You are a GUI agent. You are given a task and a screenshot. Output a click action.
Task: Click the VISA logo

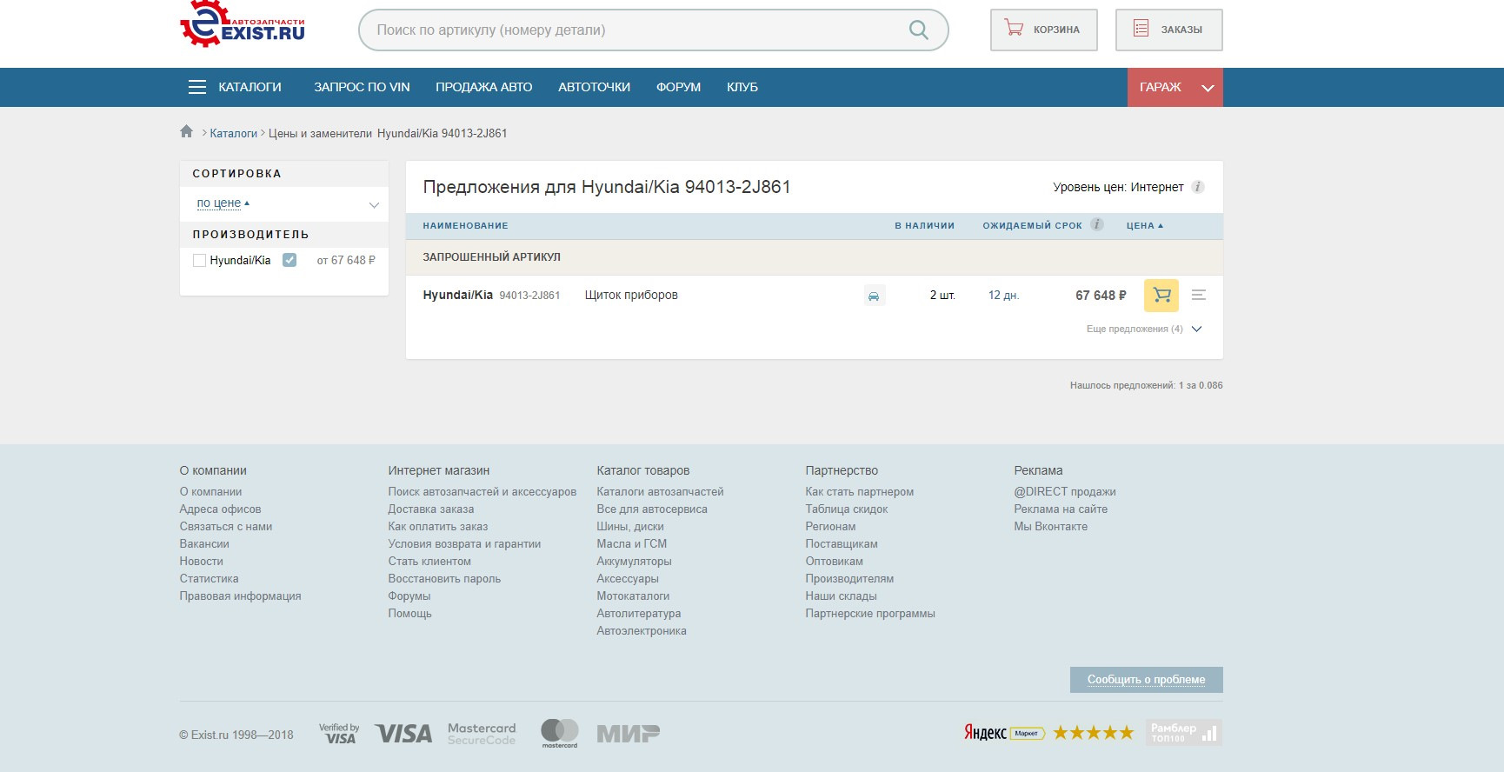403,734
